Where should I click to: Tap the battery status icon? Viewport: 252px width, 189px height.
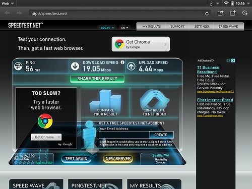(x=232, y=4)
